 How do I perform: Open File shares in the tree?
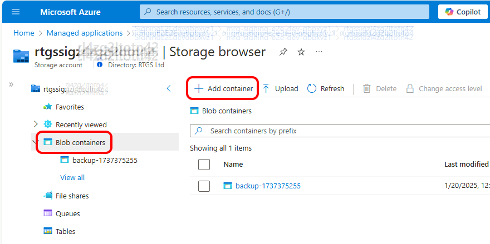tap(72, 196)
